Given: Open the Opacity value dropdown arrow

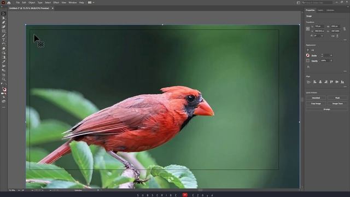Looking at the screenshot, I should pyautogui.click(x=331, y=61).
